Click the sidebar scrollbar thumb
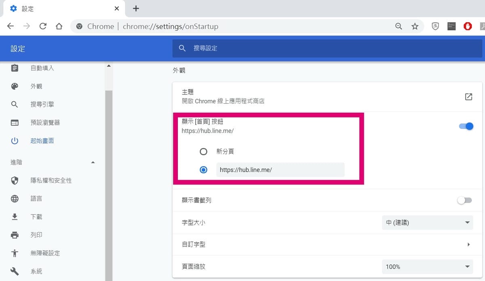Viewport: 485px width, 281px height. click(109, 185)
